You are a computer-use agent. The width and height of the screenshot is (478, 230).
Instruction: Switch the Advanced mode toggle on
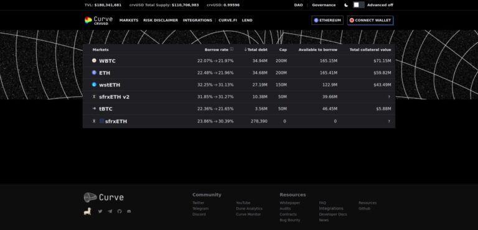[358, 5]
